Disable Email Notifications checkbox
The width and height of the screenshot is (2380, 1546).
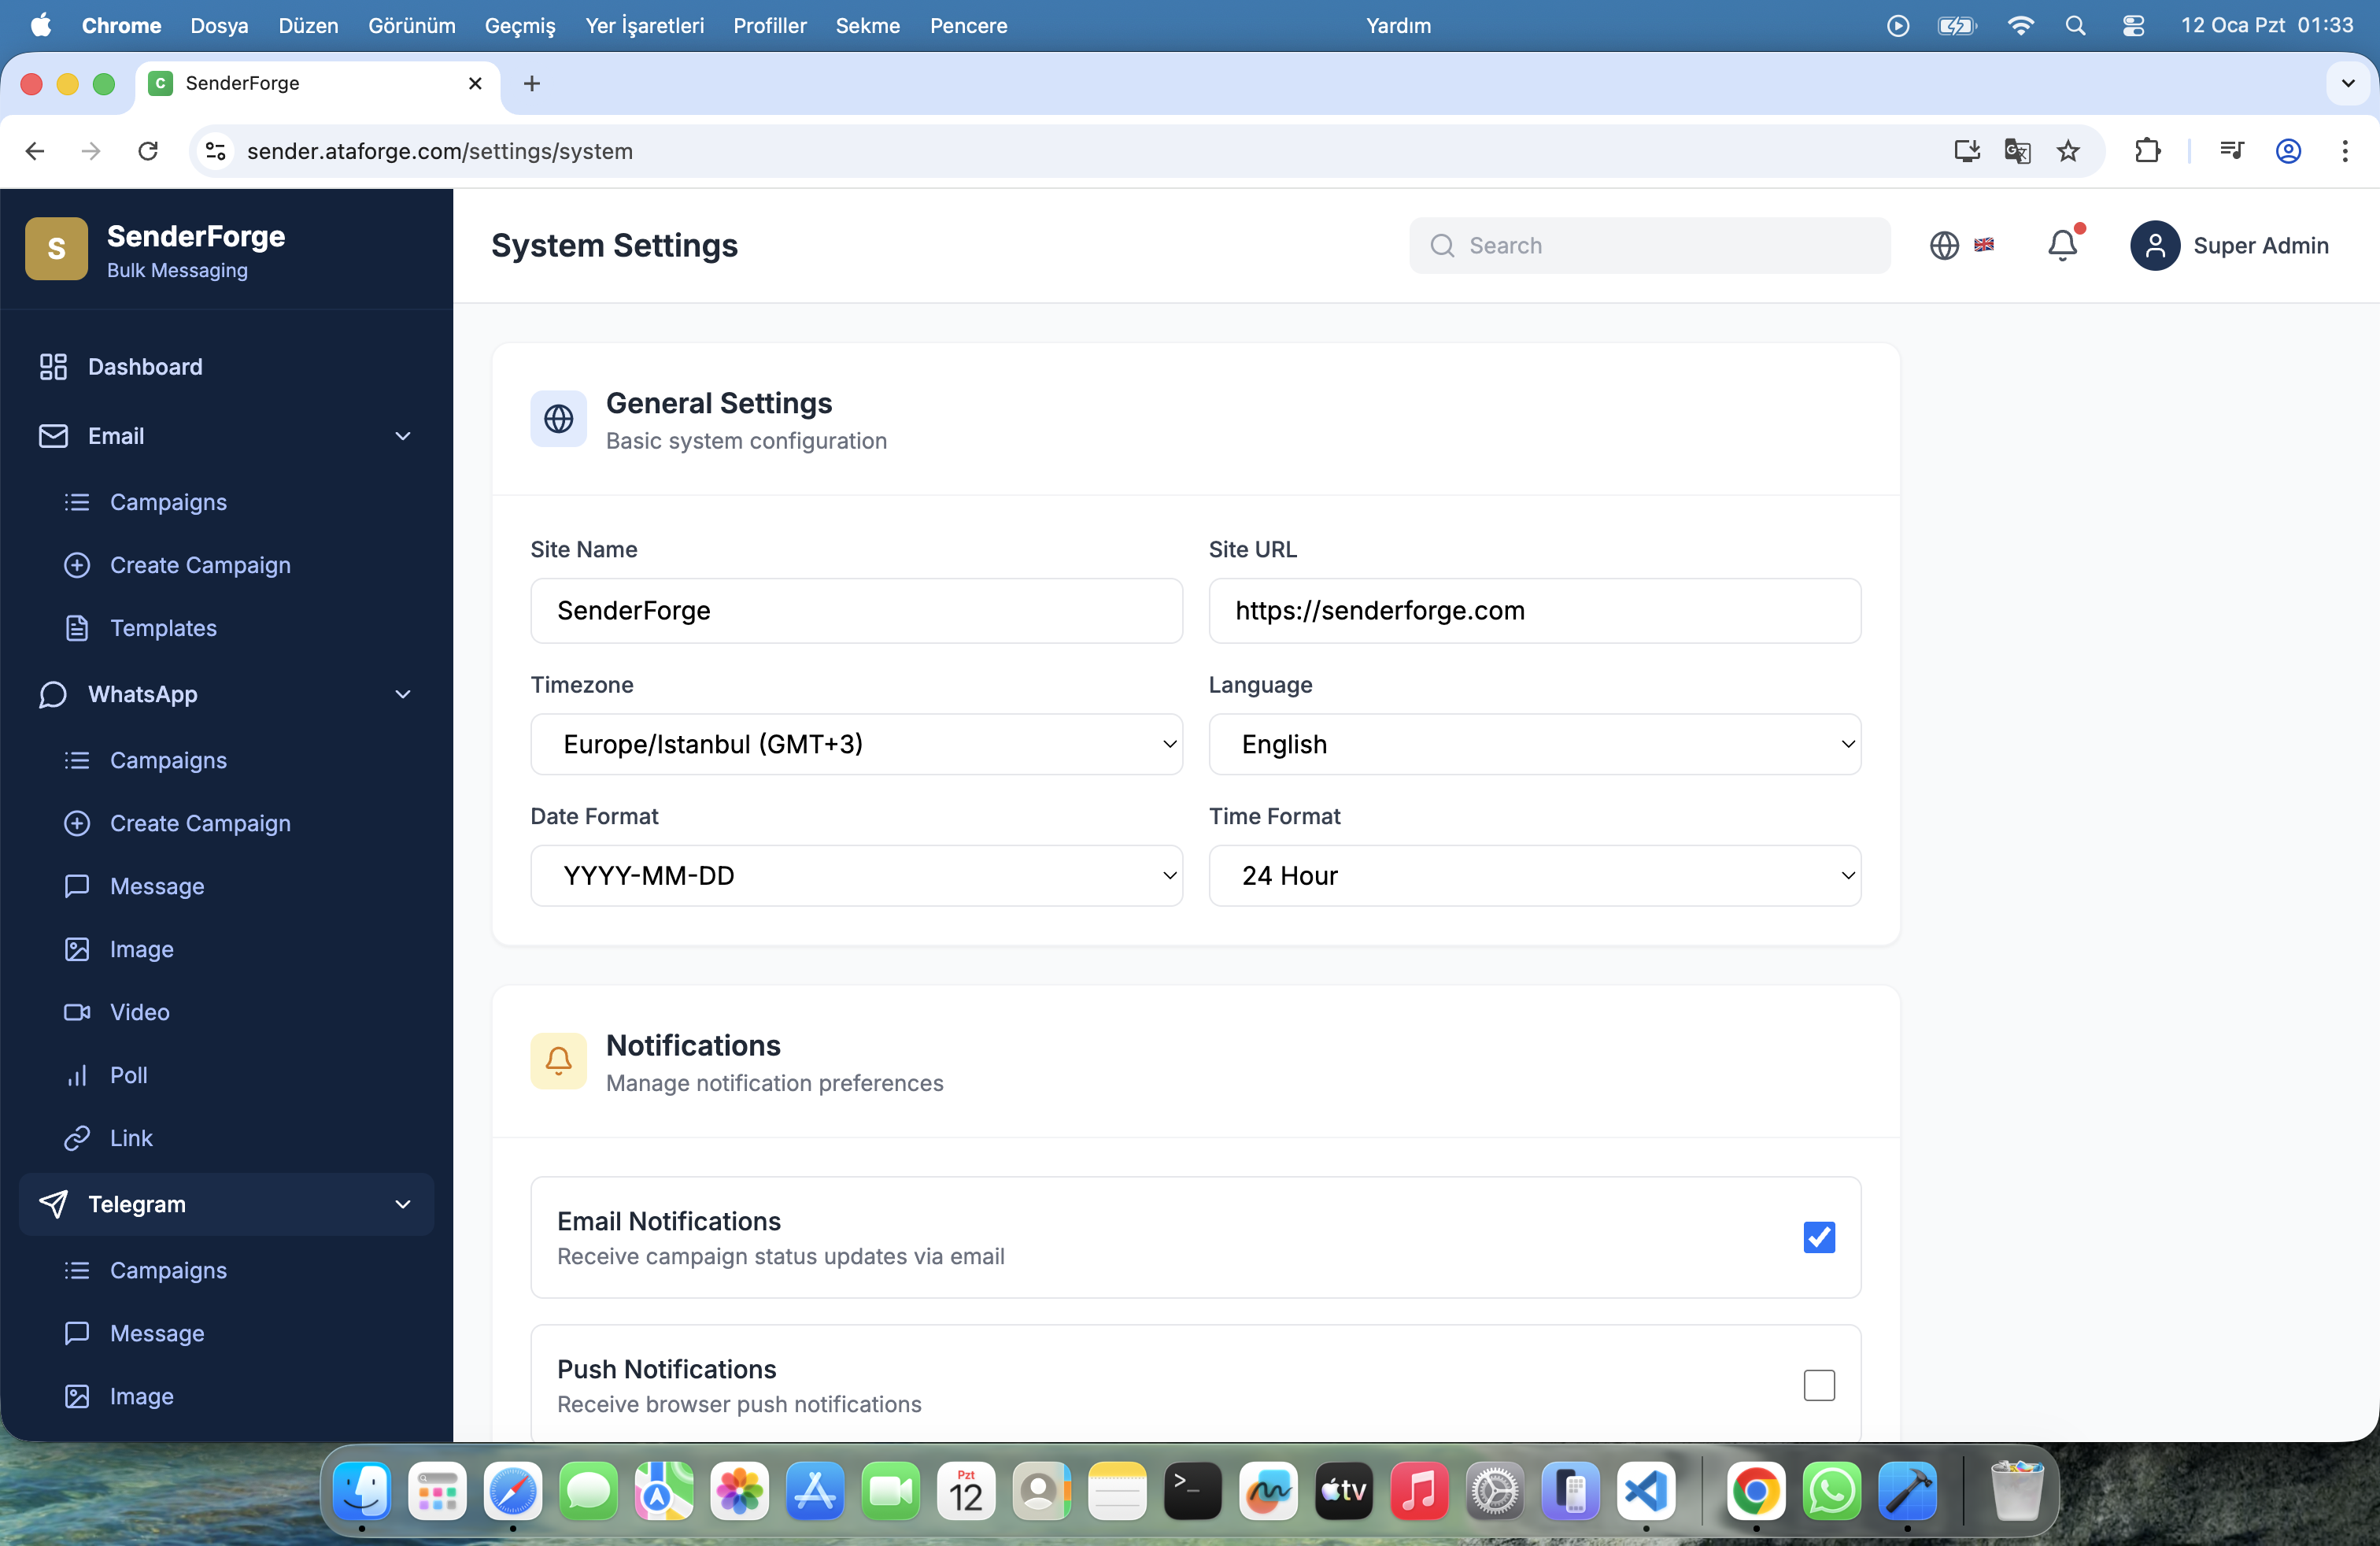click(x=1818, y=1237)
